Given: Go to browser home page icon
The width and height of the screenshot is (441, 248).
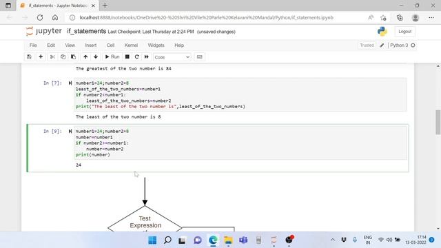Looking at the screenshot, I should click(55, 17).
